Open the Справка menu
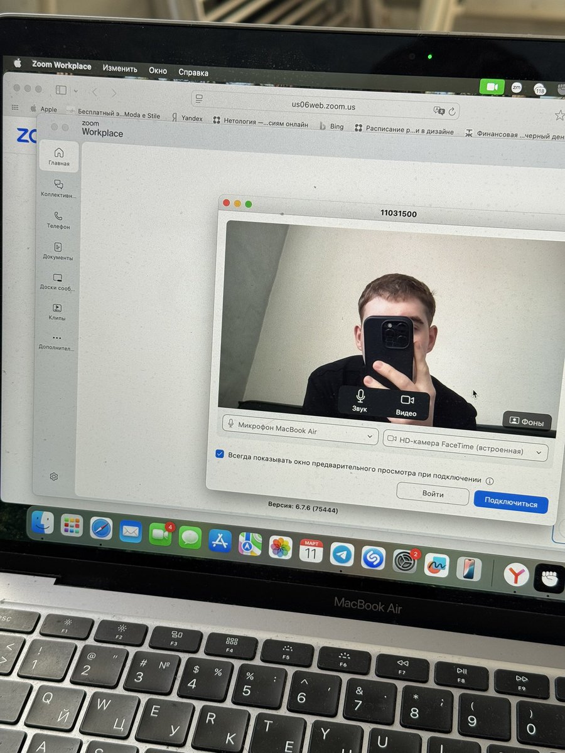Image resolution: width=565 pixels, height=753 pixels. [193, 73]
